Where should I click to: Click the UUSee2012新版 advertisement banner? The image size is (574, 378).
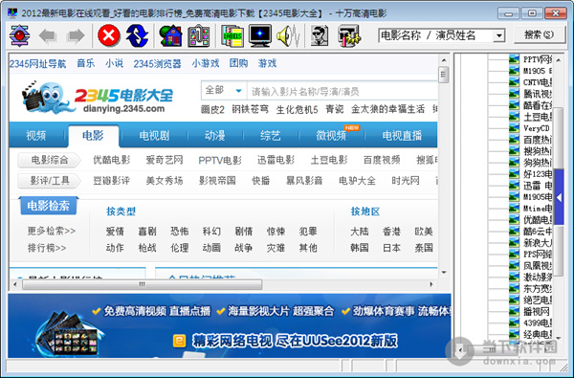pyautogui.click(x=230, y=325)
